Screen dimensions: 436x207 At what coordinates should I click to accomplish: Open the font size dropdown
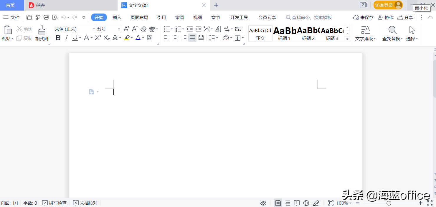(x=119, y=29)
